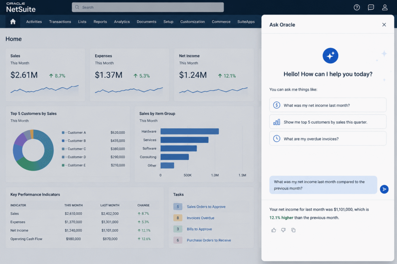Click the dollar icon in net income suggestion

point(276,105)
